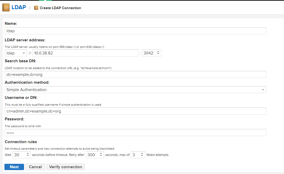Open the ldap protocol dropdown
This screenshot has height=174, width=284.
pos(16,53)
